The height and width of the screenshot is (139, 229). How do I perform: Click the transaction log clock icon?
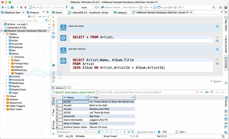[x=96, y=7]
